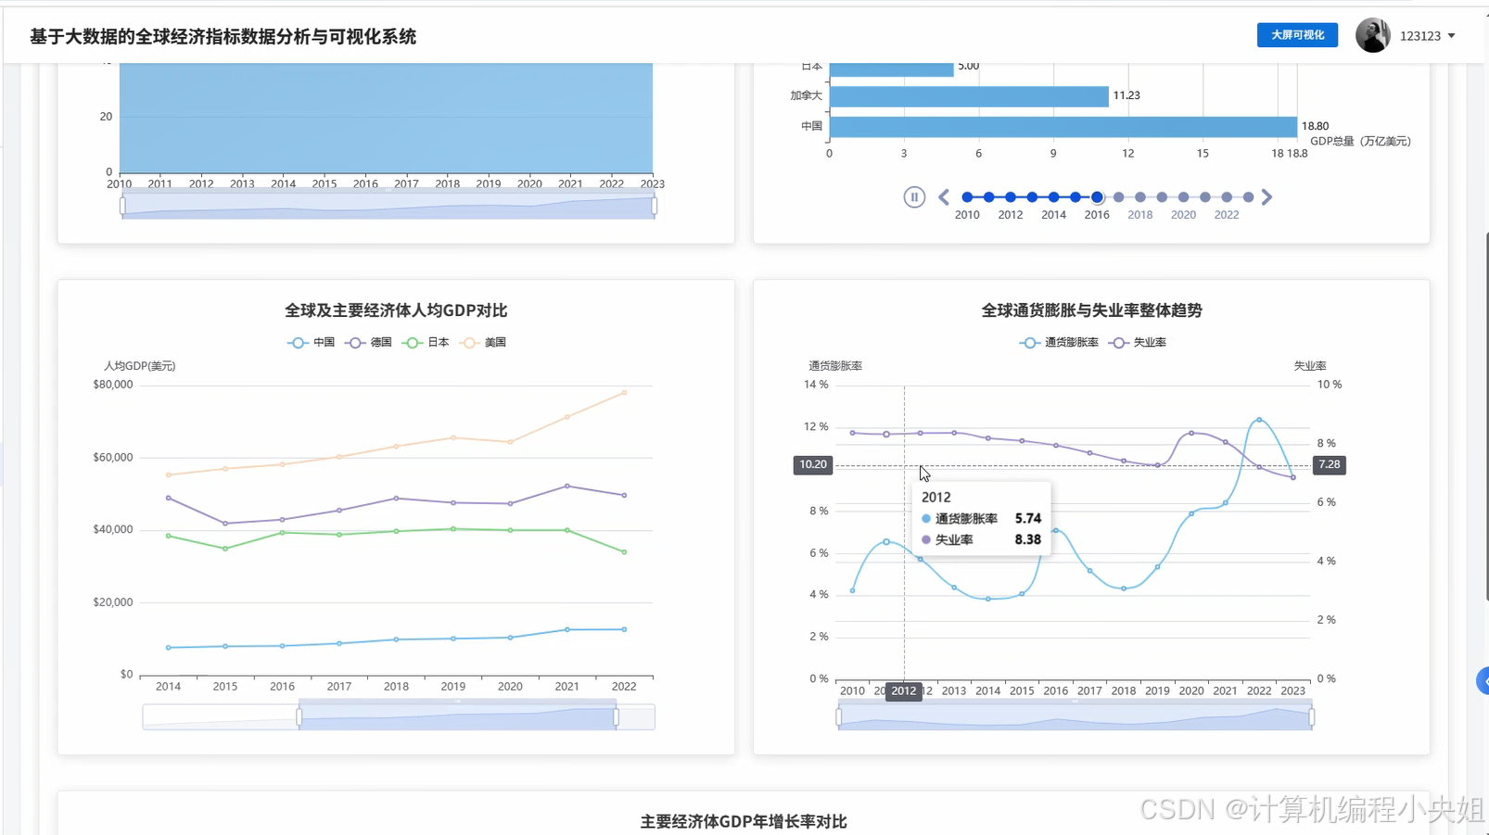Screen dimensions: 1489x835
Task: Click left zoom handle of per-capita GDP slider
Action: coord(299,717)
